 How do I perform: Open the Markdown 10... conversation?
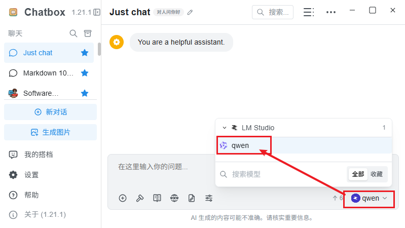[x=49, y=73]
